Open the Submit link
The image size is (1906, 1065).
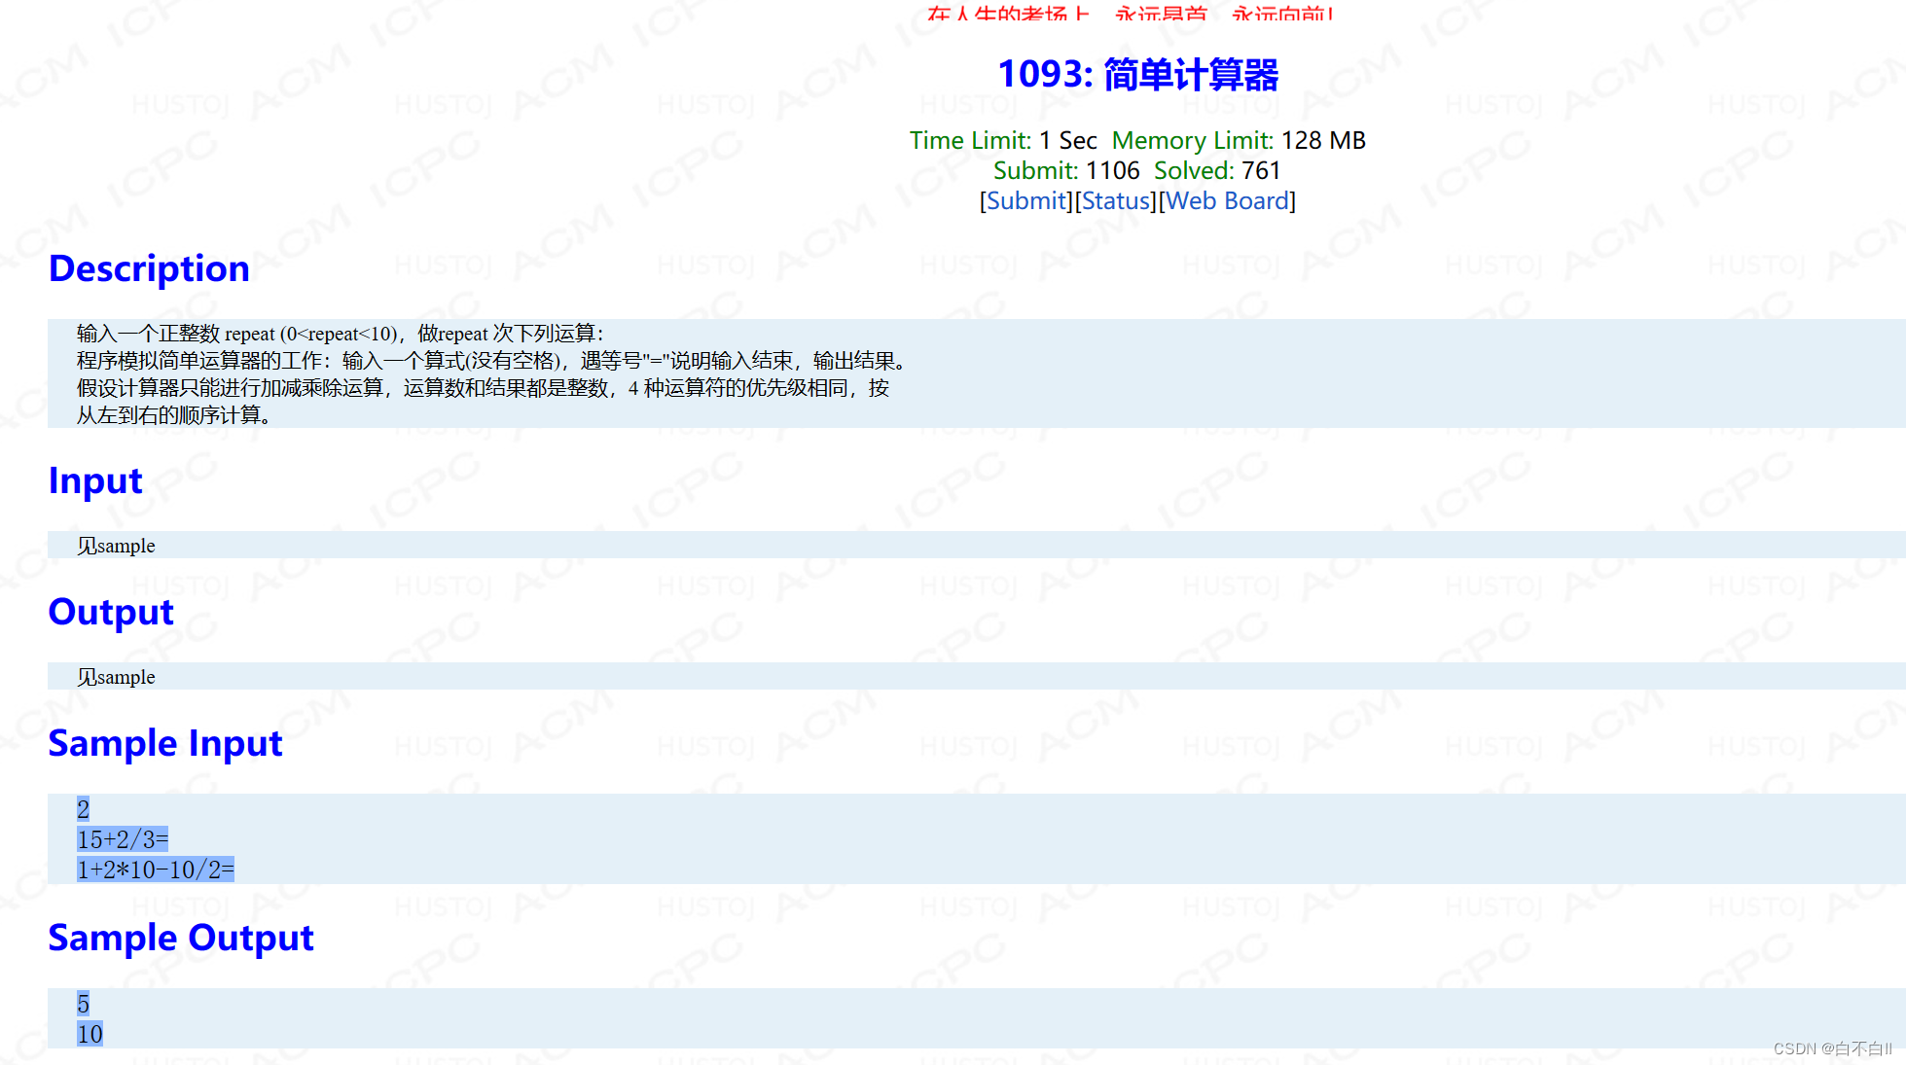(x=1025, y=201)
